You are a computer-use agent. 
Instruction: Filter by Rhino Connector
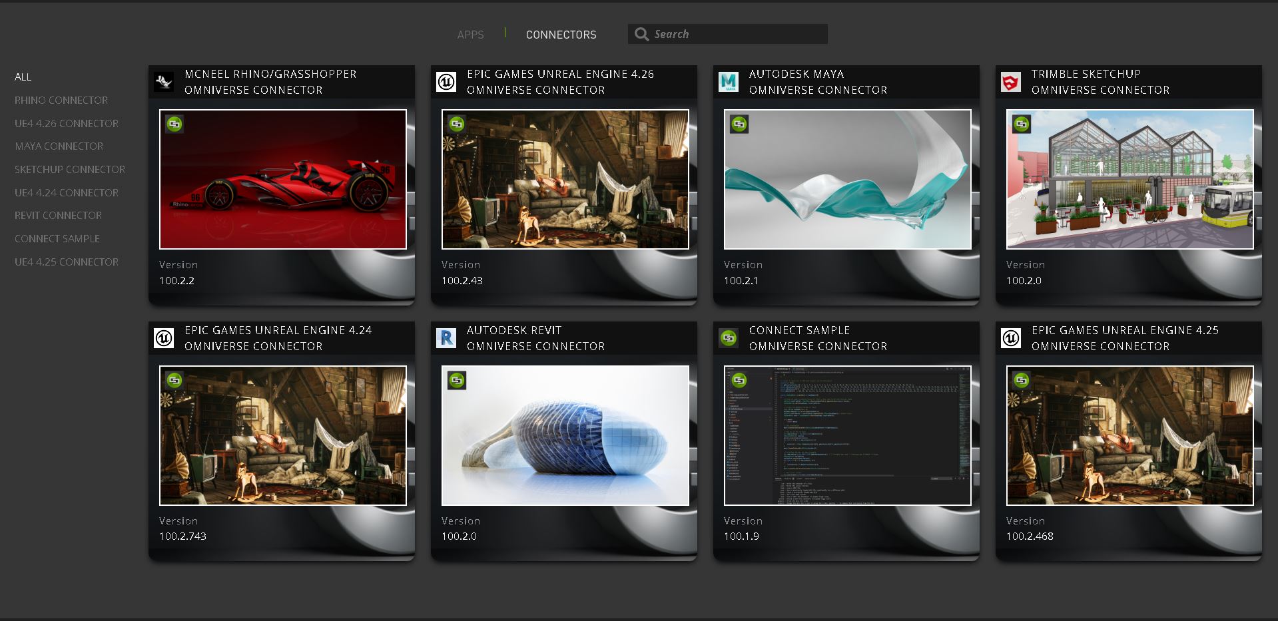tap(61, 101)
